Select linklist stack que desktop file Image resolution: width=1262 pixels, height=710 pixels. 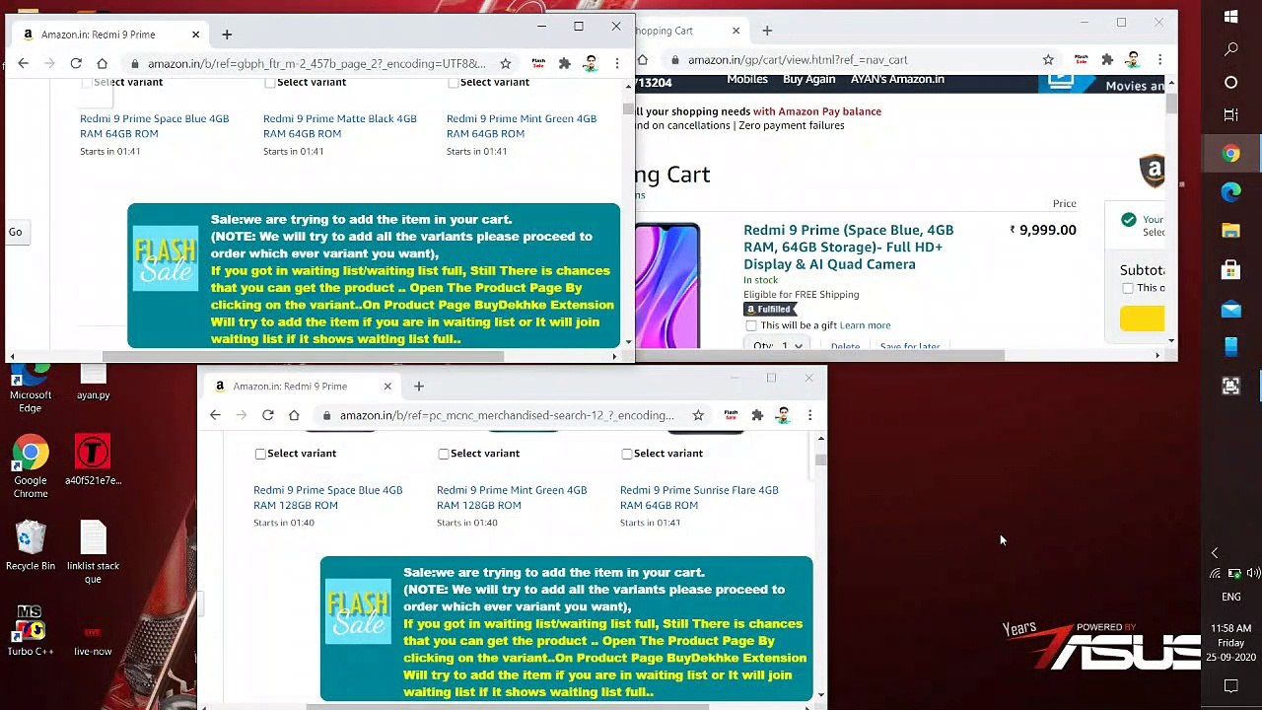coord(93,552)
